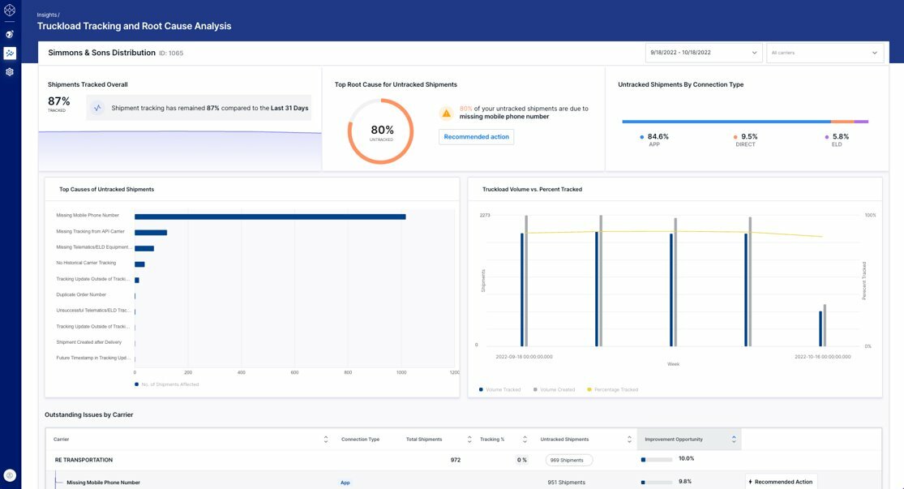Select the Insights analytics sidebar icon
The image size is (904, 489).
pos(10,53)
